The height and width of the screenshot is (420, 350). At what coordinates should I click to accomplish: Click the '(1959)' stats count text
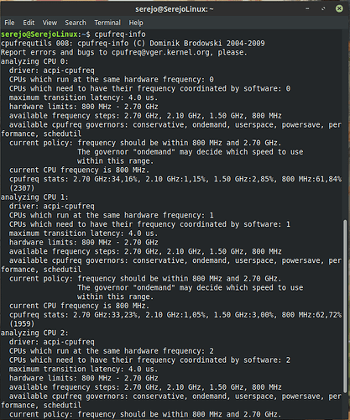pos(22,324)
